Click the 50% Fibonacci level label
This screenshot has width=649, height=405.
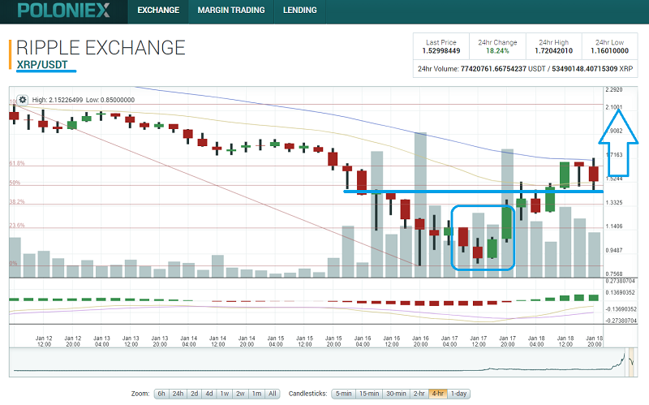tap(15, 183)
